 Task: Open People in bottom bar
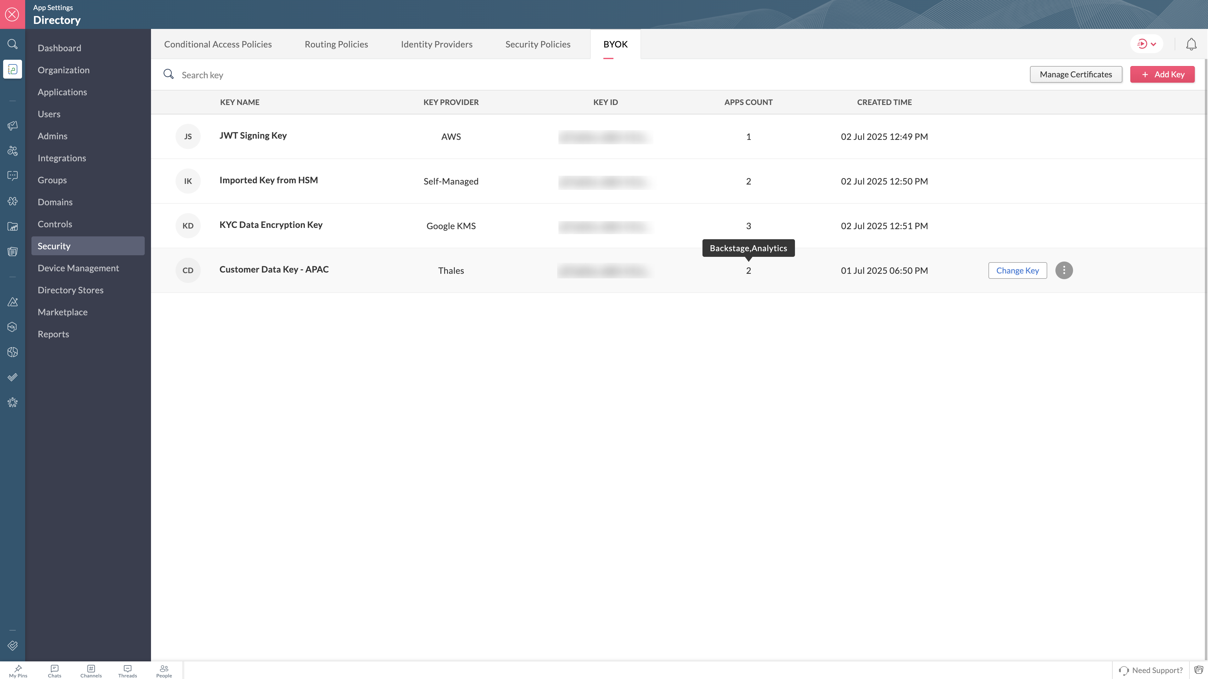[164, 671]
